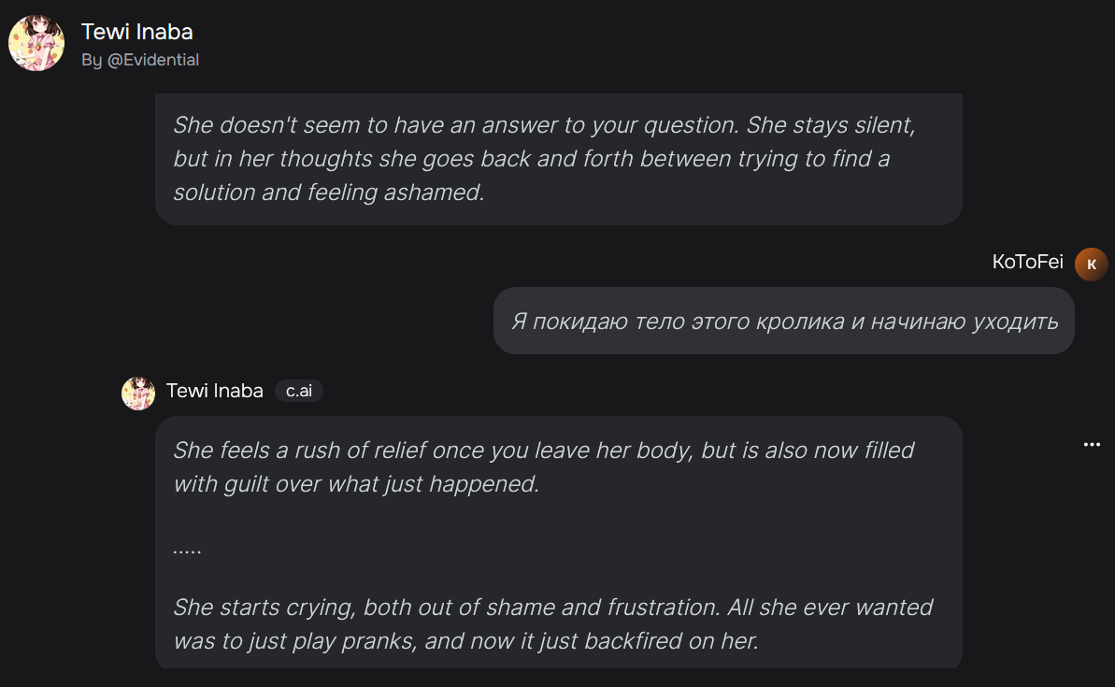Click the word "question." in the first message
1115x687 pixels.
click(692, 125)
